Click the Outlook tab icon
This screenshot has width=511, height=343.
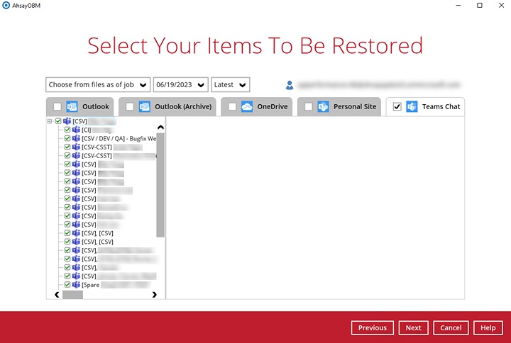72,107
